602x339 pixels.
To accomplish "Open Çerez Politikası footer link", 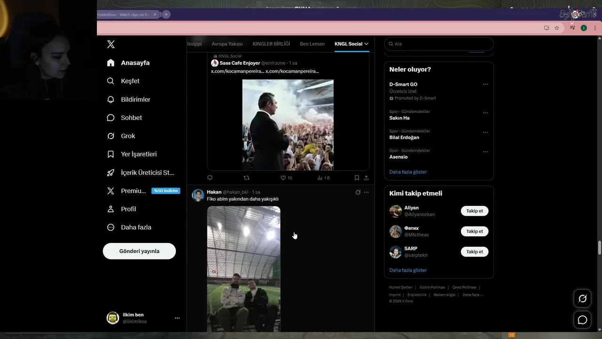I will point(465,287).
